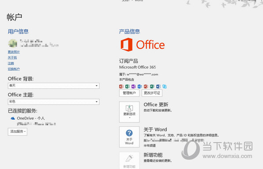The height and width of the screenshot is (169, 263).
Task: Open the 添加服务 dropdown button
Action: coord(18,132)
